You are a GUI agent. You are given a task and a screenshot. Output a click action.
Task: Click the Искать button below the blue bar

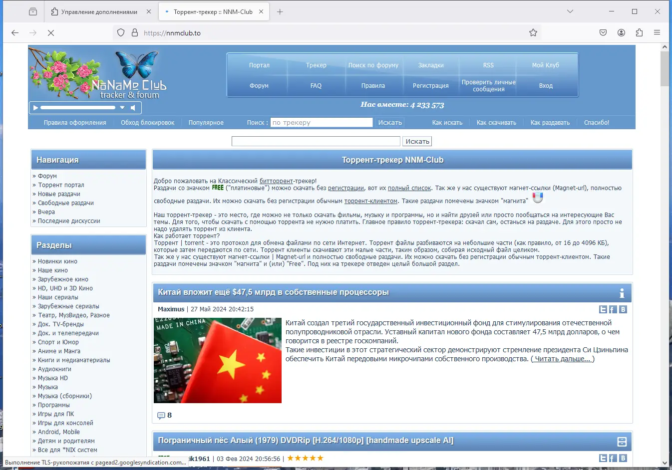coord(417,142)
